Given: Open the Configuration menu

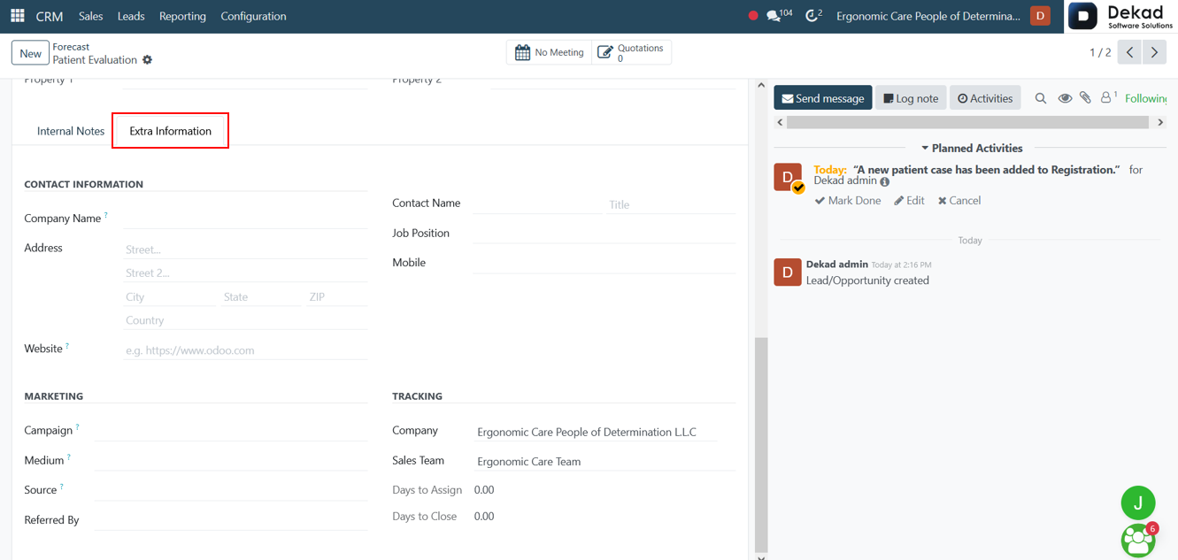Looking at the screenshot, I should point(253,16).
